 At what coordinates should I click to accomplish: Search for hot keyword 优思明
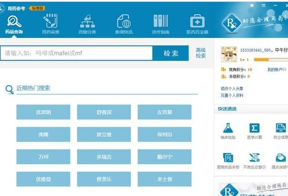click(43, 112)
